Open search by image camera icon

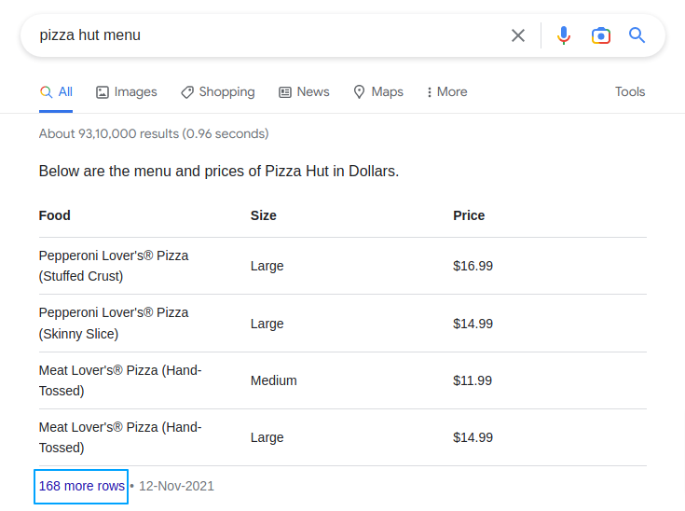click(601, 35)
